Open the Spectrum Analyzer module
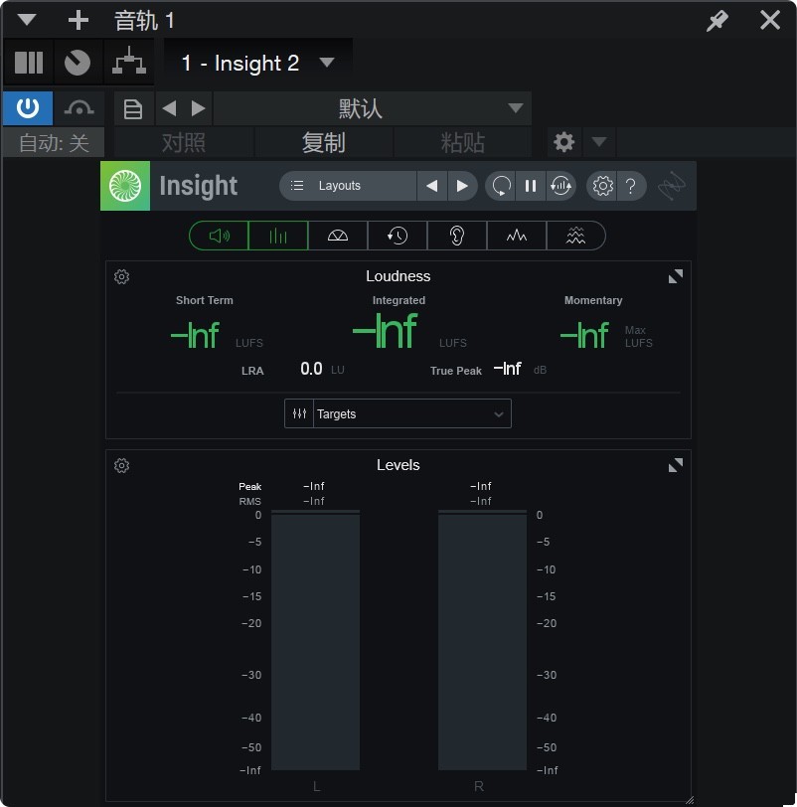 point(516,236)
